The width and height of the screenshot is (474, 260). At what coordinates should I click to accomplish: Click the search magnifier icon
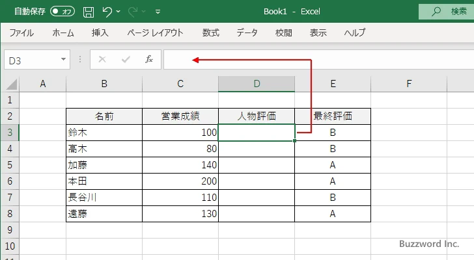pos(436,12)
